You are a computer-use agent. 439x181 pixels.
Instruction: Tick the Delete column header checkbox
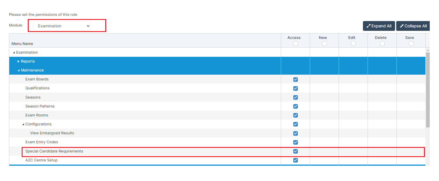[x=382, y=44]
